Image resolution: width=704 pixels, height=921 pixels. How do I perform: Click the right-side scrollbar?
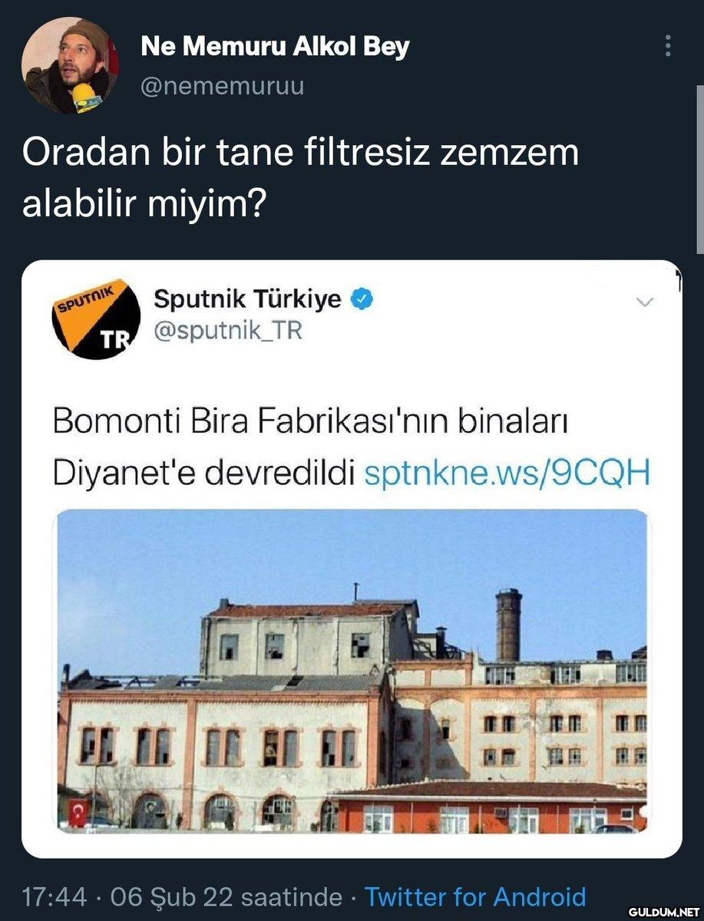[699, 169]
